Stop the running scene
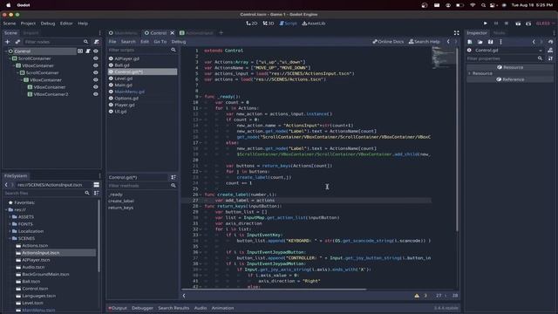Screen dimensions: 558x314 coord(507,24)
